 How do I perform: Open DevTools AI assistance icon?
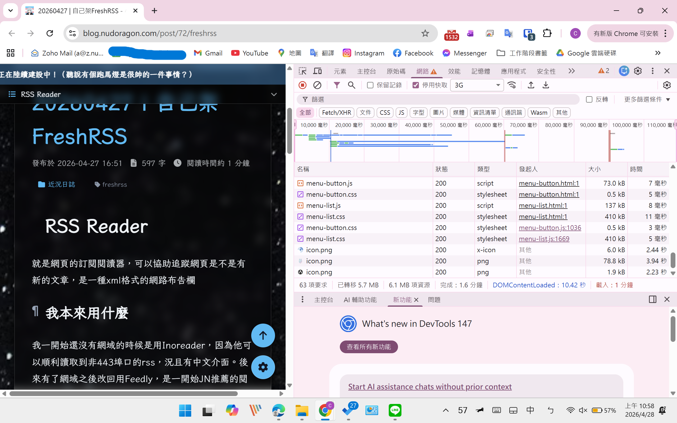point(624,71)
